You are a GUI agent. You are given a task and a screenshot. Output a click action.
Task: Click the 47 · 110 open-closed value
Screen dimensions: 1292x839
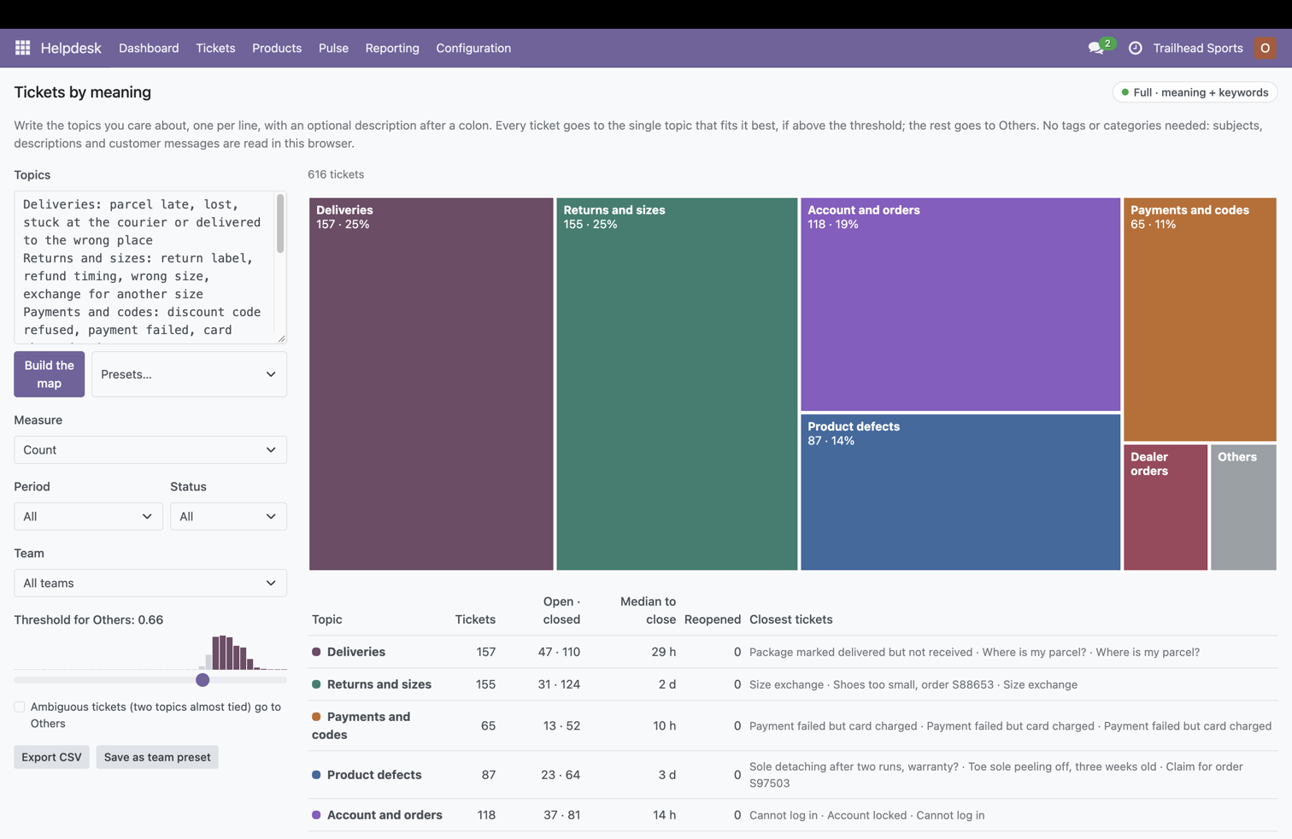pos(559,652)
